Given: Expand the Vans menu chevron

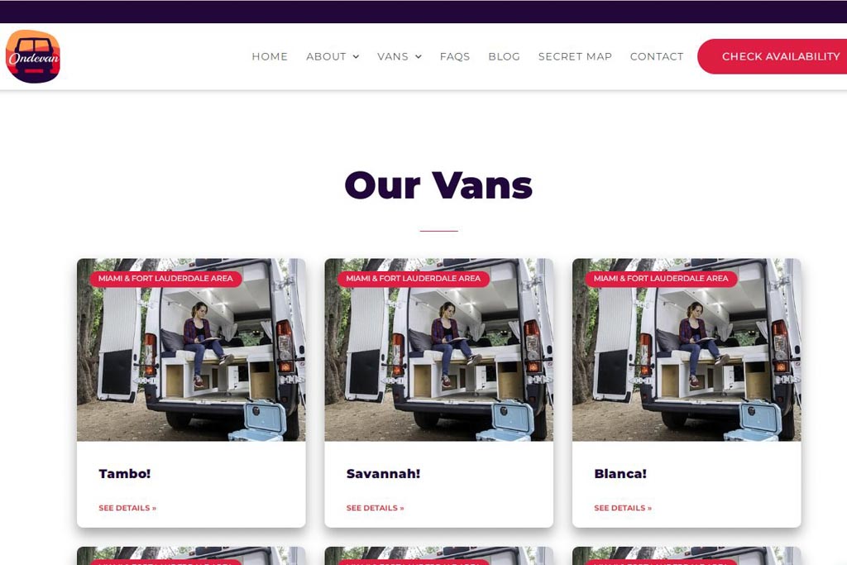Looking at the screenshot, I should [419, 57].
